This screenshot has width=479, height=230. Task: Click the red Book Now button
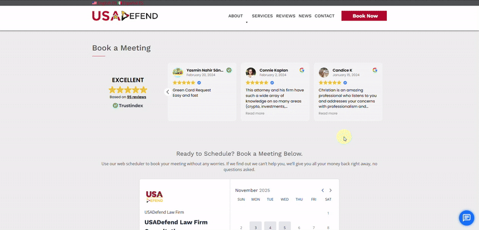click(364, 16)
